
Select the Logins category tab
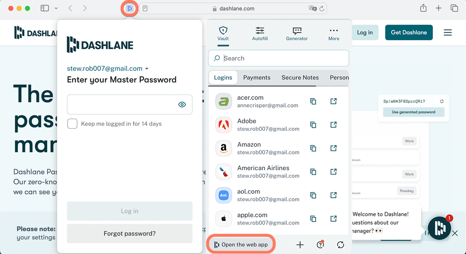[223, 77]
